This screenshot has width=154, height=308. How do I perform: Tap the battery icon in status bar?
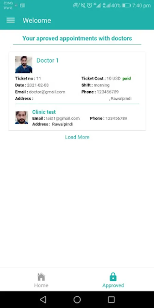[x=126, y=5]
